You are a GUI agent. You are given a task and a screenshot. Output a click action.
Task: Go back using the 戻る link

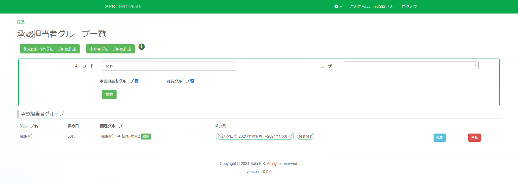pos(21,22)
